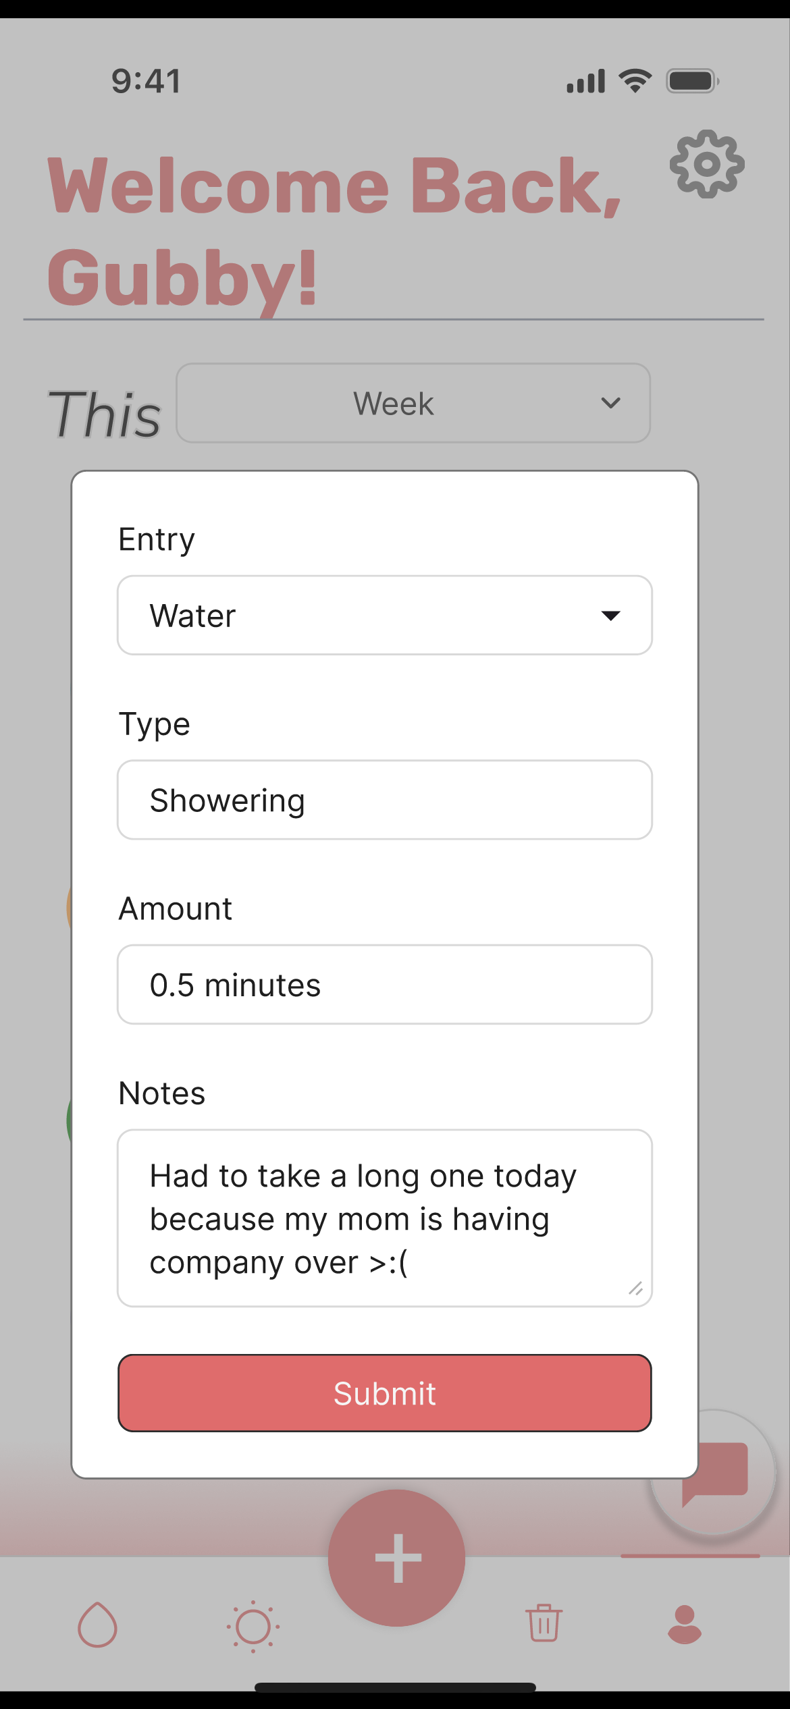790x1709 pixels.
Task: Click inside the Notes text area
Action: click(385, 1218)
